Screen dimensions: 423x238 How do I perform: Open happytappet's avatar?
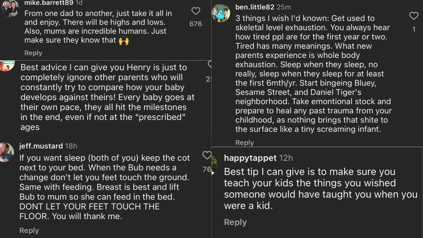215,164
